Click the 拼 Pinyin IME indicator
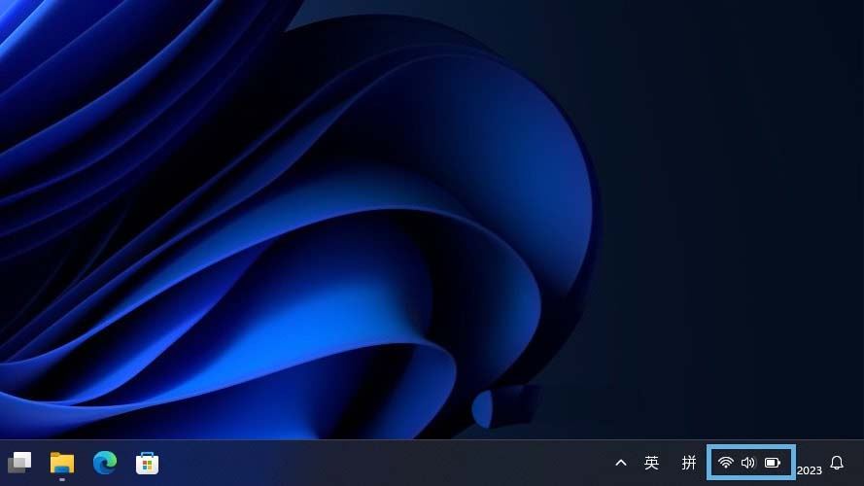Image resolution: width=864 pixels, height=486 pixels. point(689,463)
